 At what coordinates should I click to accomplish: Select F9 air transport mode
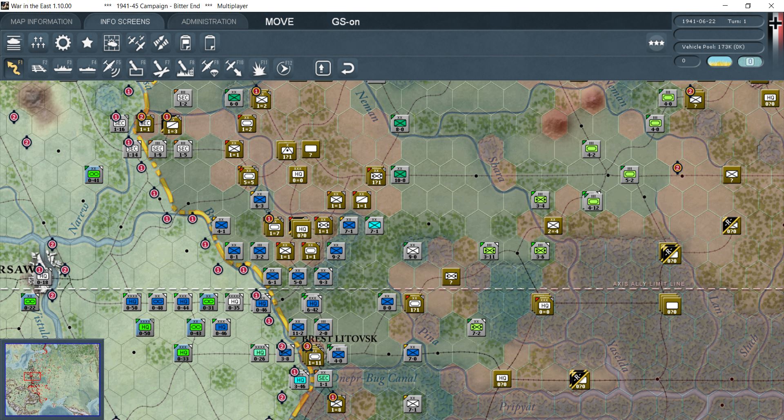click(x=210, y=68)
